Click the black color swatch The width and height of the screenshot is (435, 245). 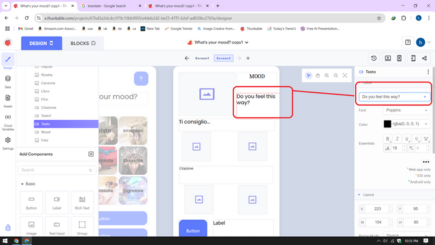[x=387, y=124]
